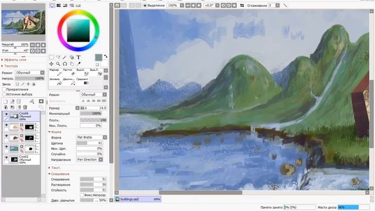The height and width of the screenshot is (211, 375).
Task: Open the RGB slider color panel icon
Action: (x=59, y=5)
